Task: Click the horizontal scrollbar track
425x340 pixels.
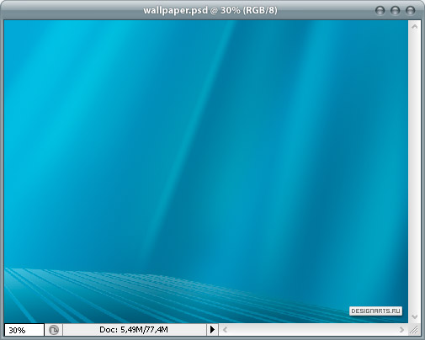Action: point(313,330)
